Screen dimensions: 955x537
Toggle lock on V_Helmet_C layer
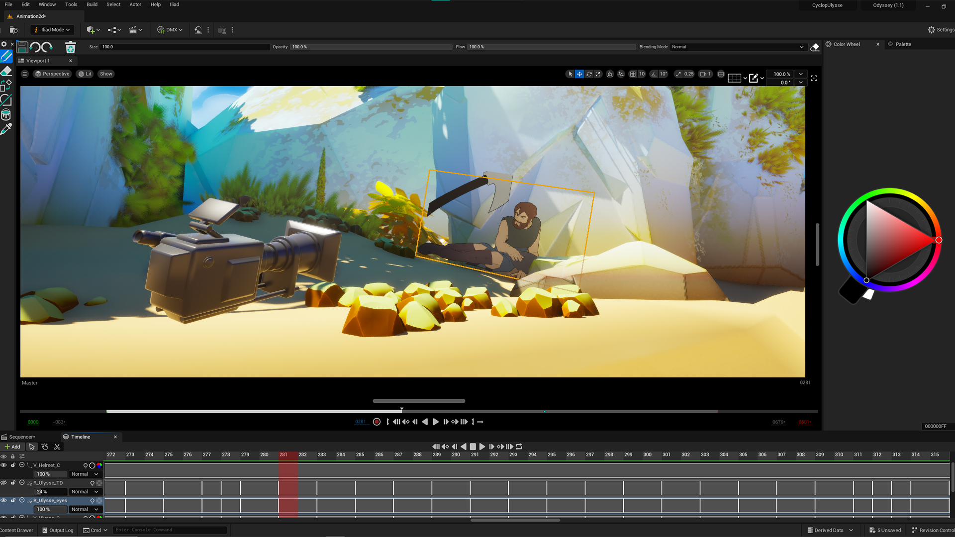pyautogui.click(x=13, y=465)
